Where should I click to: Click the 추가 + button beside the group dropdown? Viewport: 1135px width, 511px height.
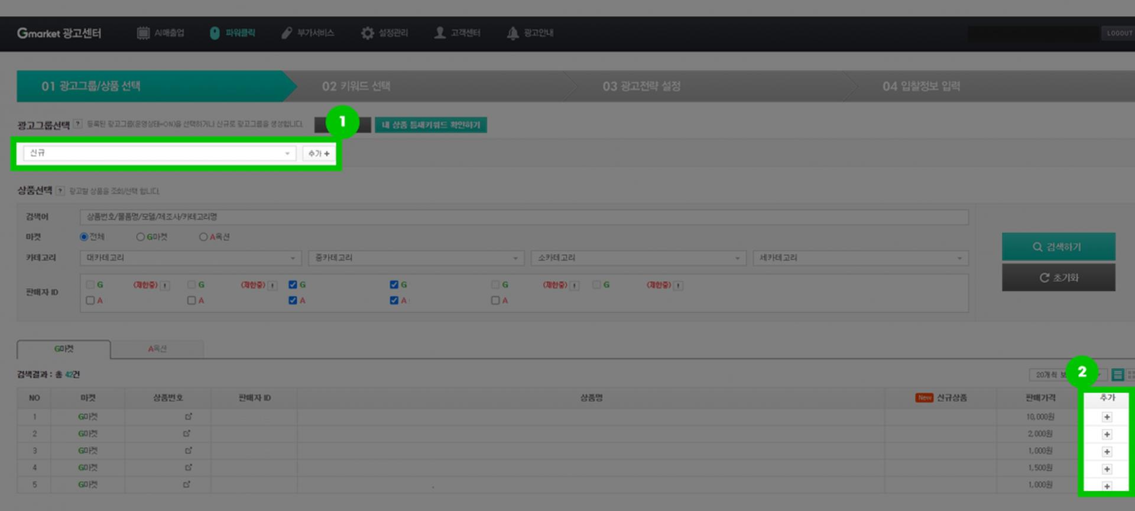coord(319,153)
